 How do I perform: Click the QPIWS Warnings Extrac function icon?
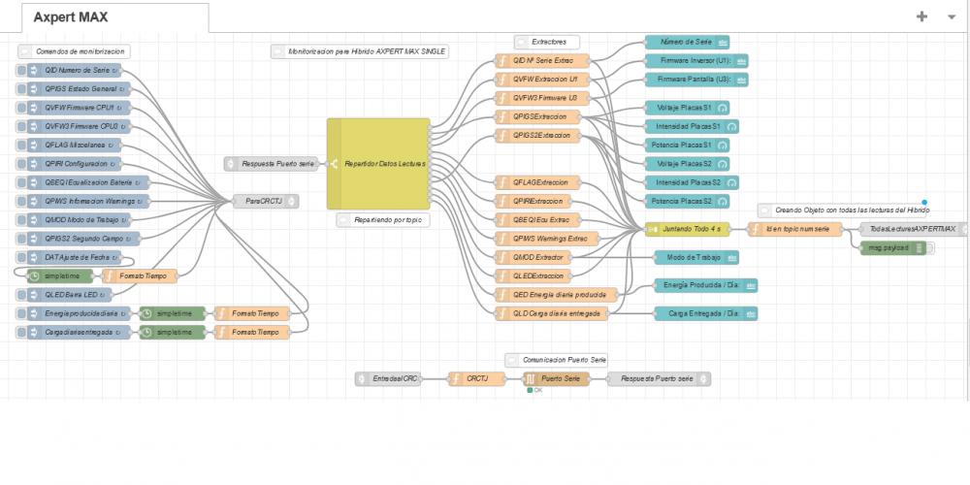coord(502,239)
